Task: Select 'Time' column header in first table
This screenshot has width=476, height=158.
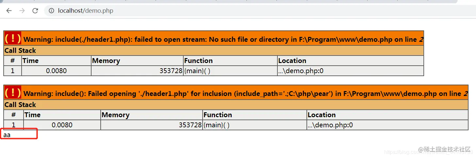Action: (31, 61)
